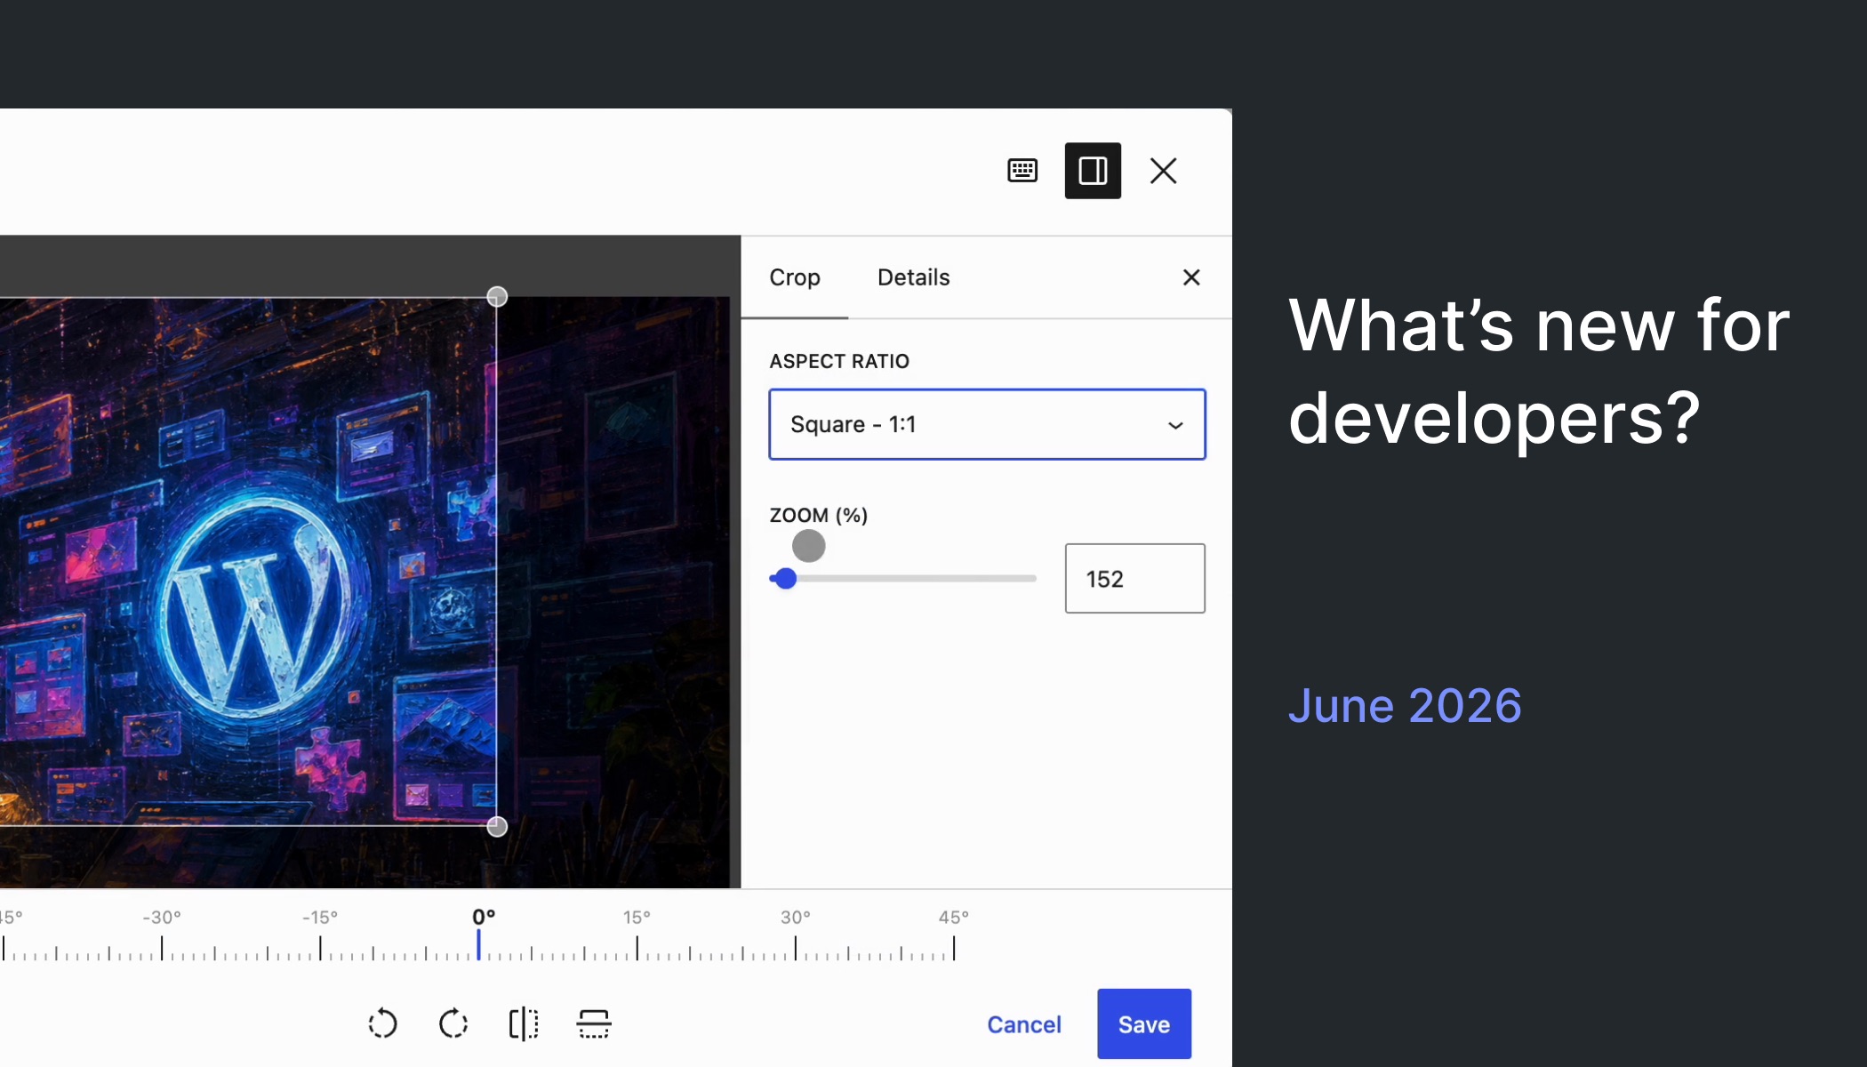Flip image horizontally icon
This screenshot has height=1067, width=1867.
[x=524, y=1023]
